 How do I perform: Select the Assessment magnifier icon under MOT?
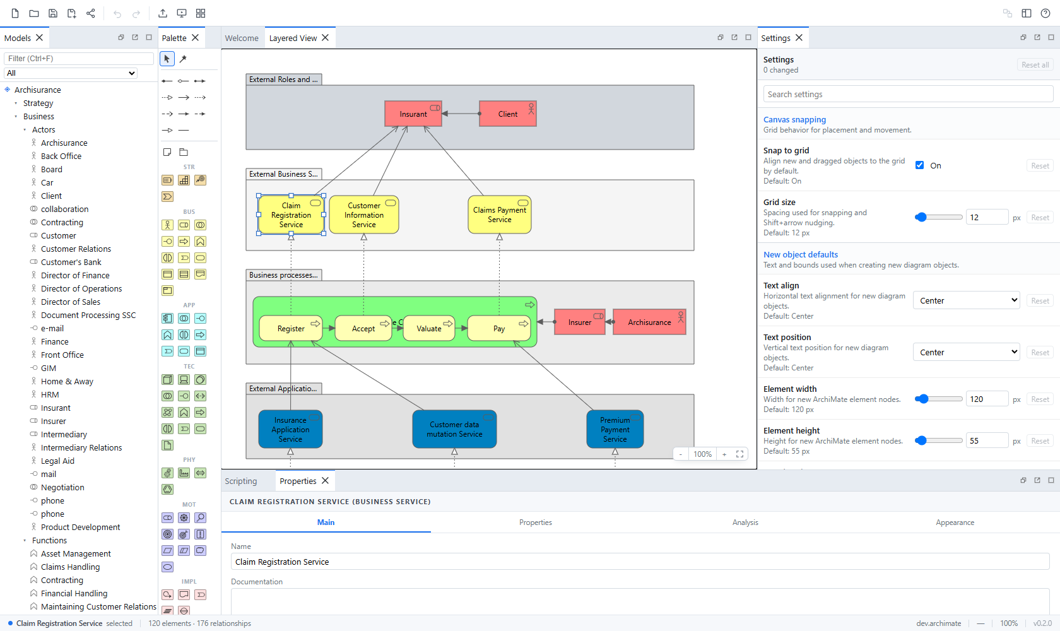pos(200,517)
